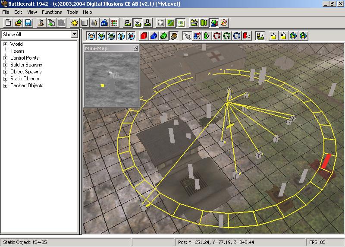Viewport: 345px width, 247px height.
Task: Open the sun lighting settings icon
Action: [74, 23]
